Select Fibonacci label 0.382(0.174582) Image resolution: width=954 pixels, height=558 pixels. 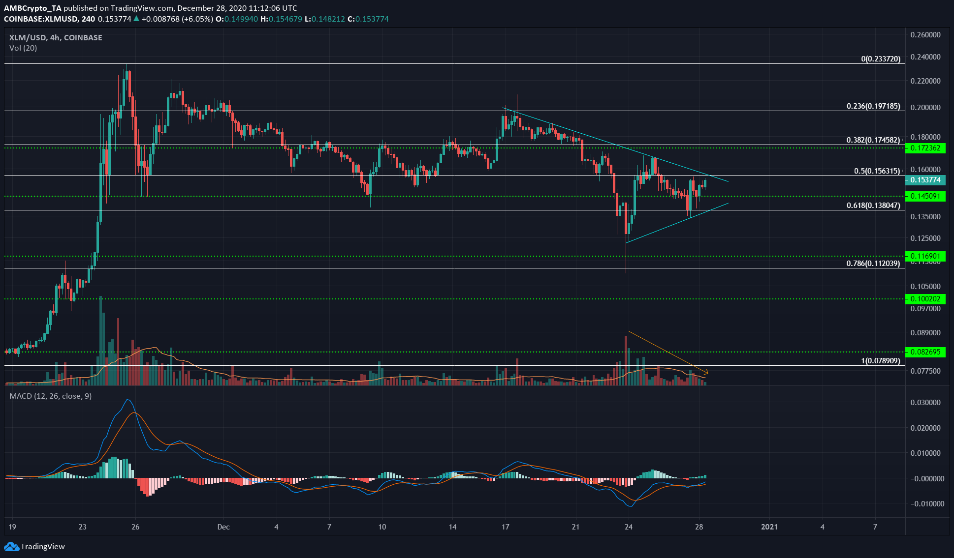(873, 140)
